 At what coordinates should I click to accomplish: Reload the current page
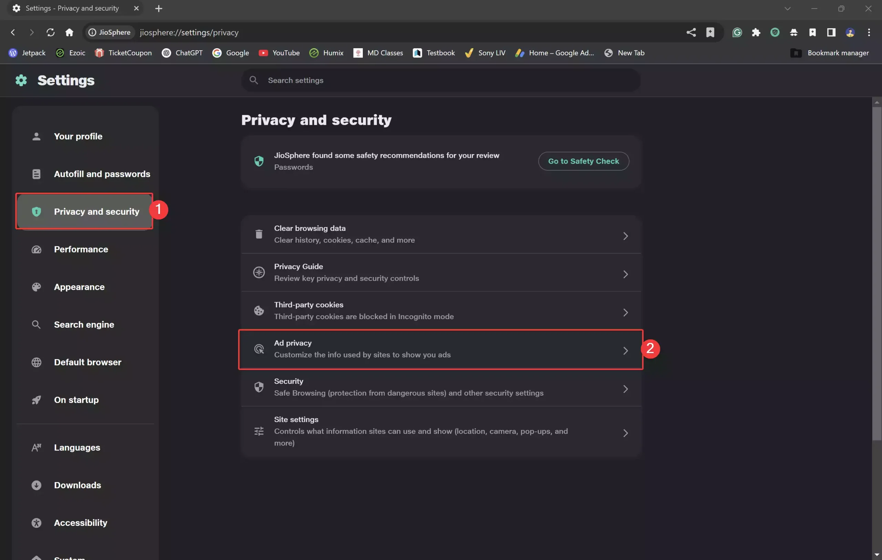[x=50, y=32]
